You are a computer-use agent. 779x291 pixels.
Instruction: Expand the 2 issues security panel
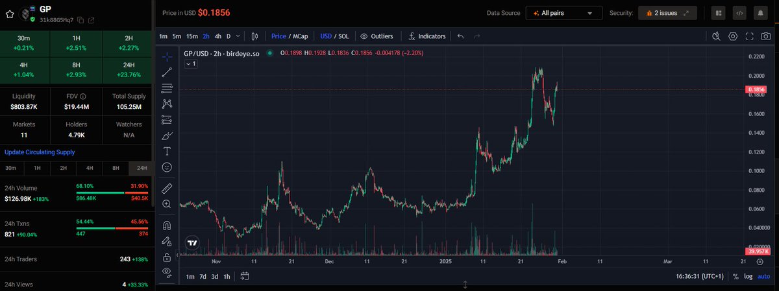pyautogui.click(x=667, y=13)
